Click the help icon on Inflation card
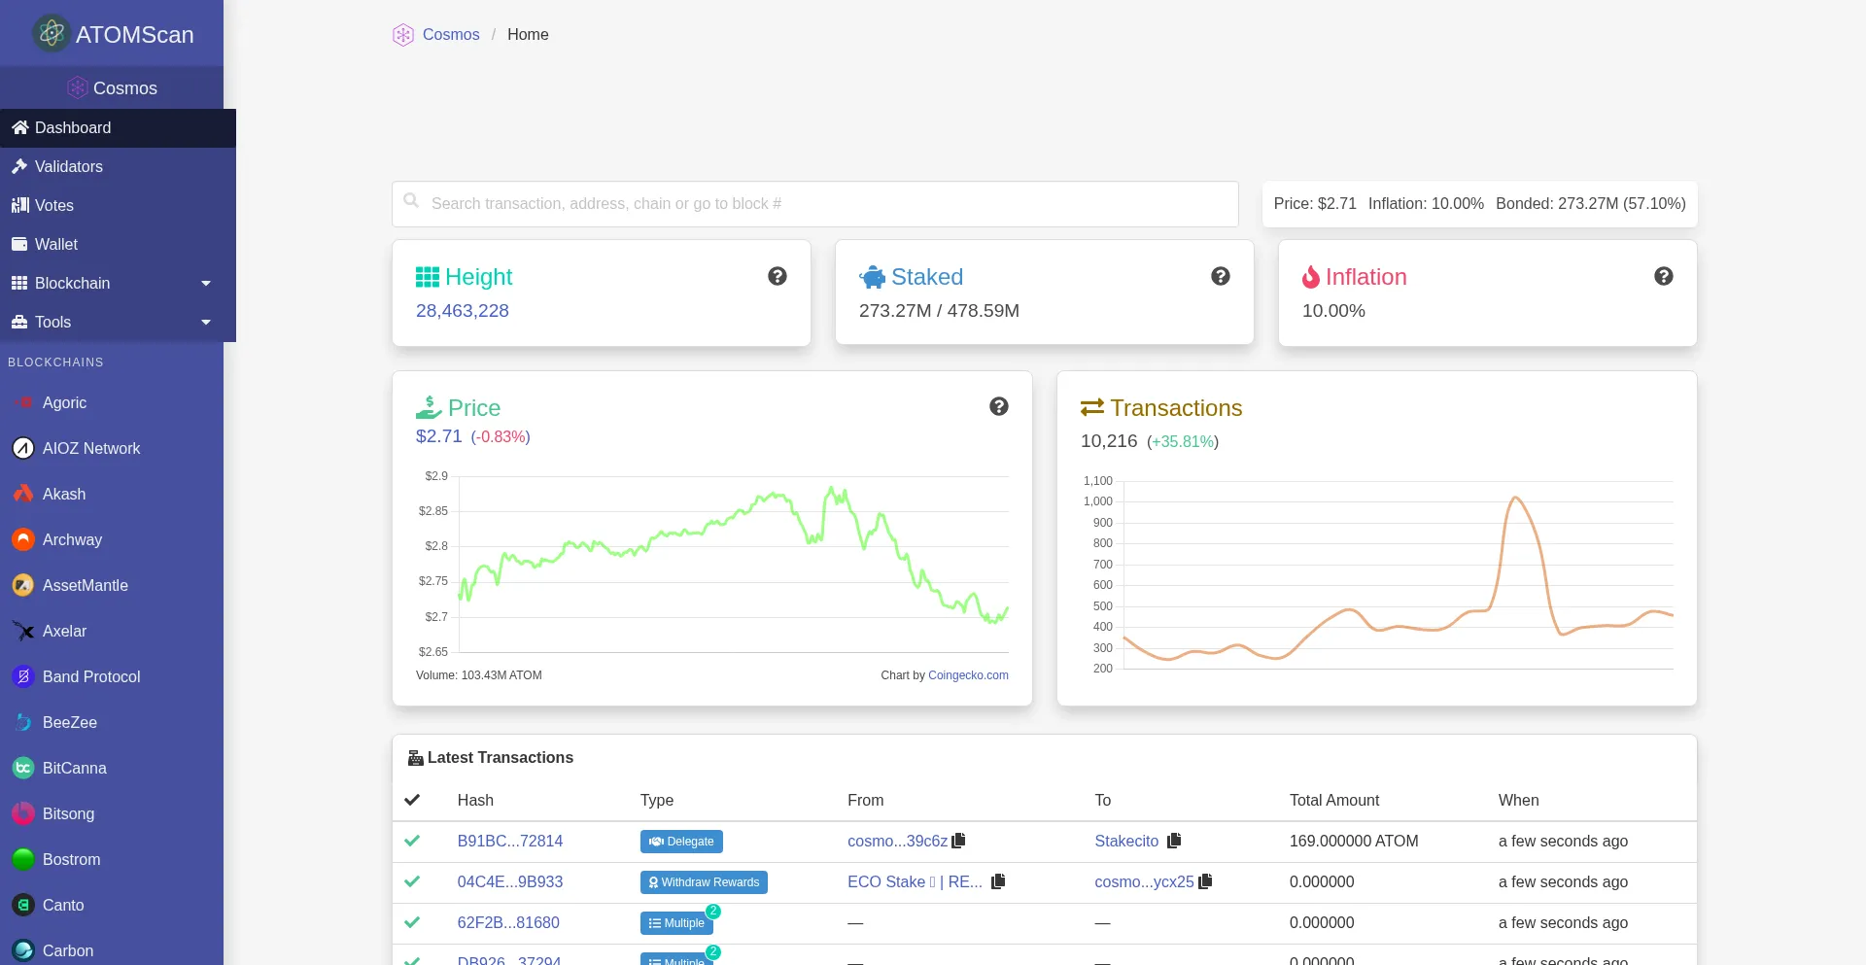The image size is (1866, 965). point(1663,276)
